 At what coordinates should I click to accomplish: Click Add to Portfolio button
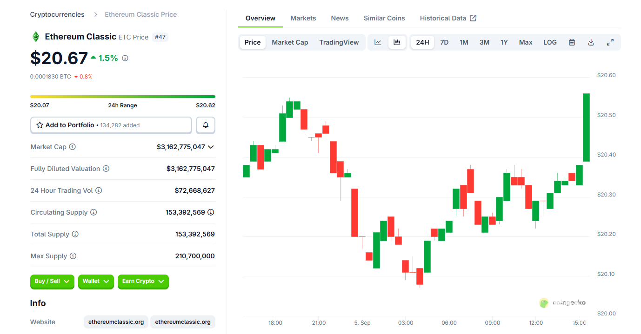coord(111,125)
